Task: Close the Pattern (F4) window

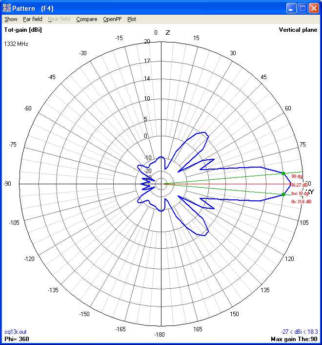Action: click(x=314, y=8)
